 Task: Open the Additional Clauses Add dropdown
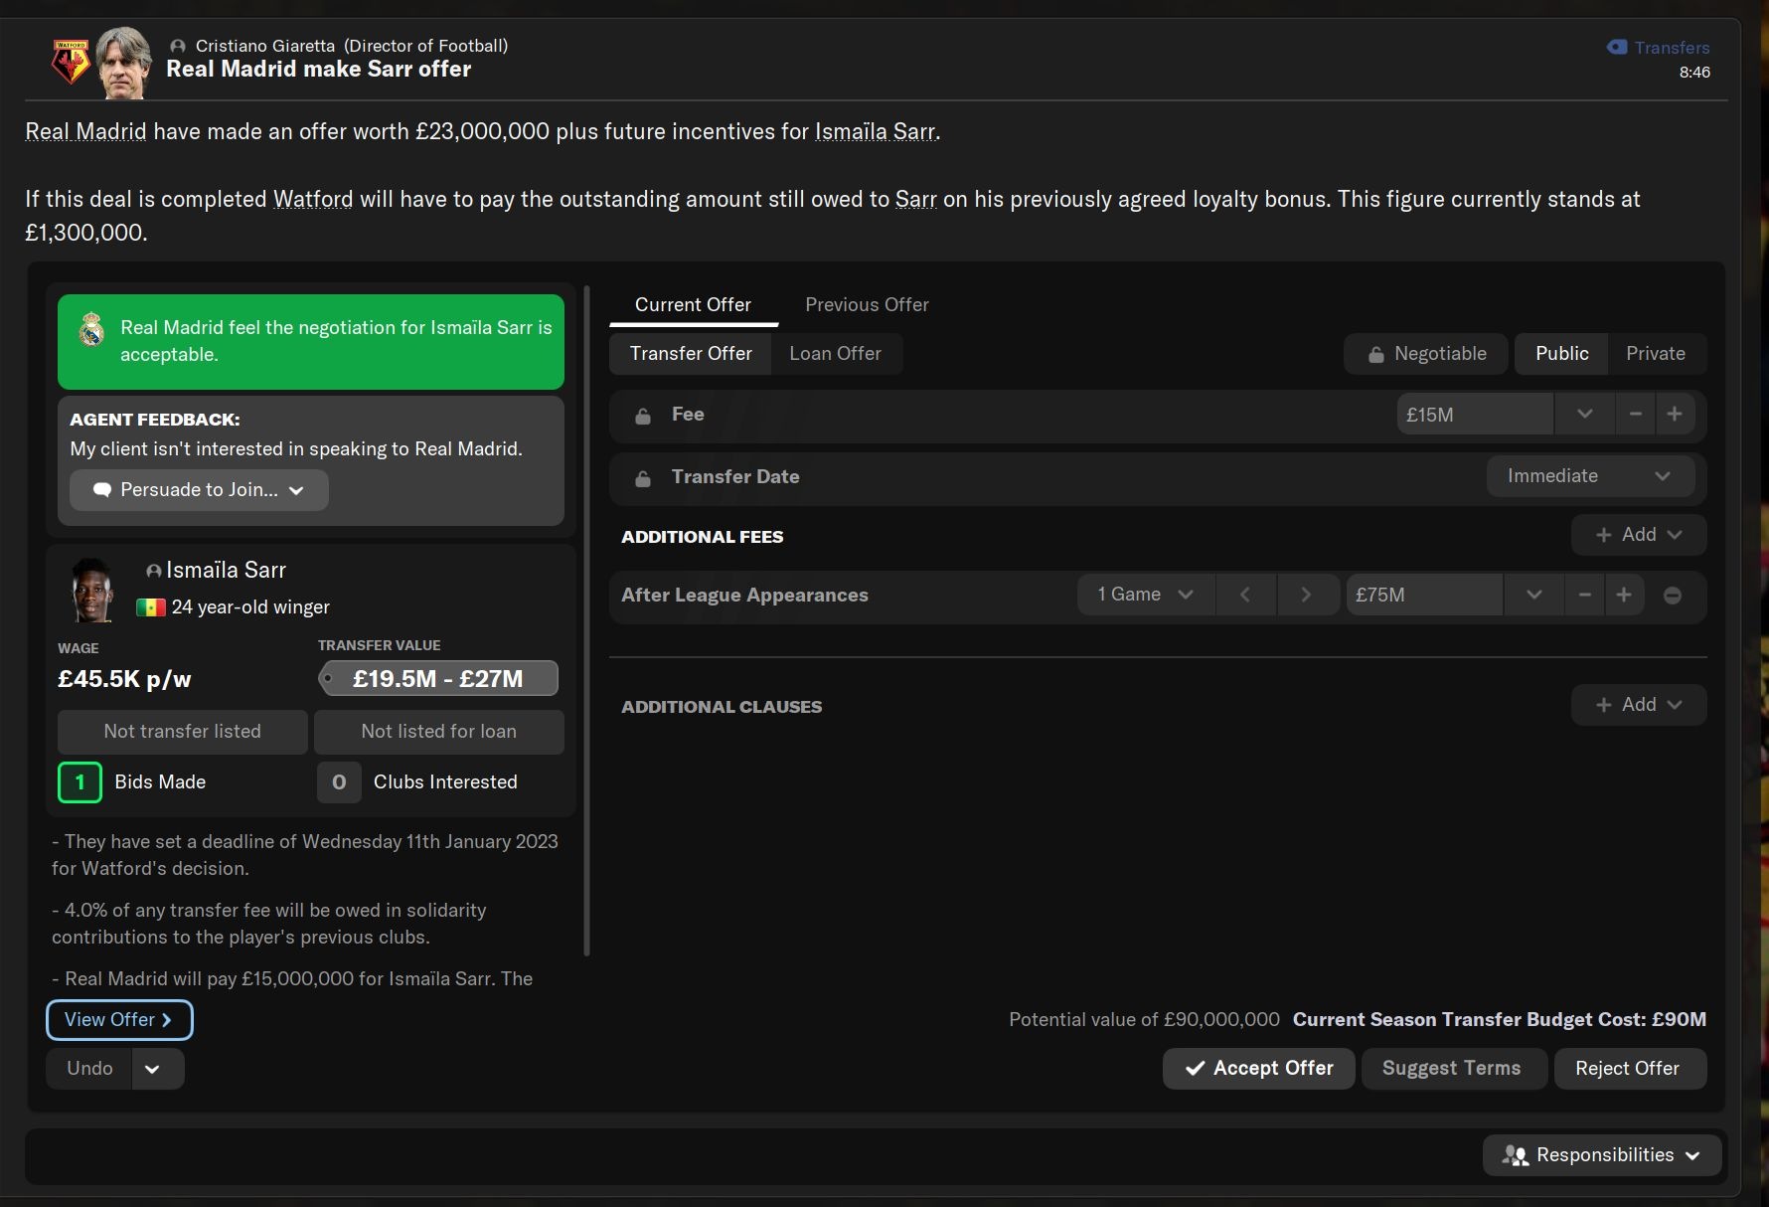coord(1638,705)
